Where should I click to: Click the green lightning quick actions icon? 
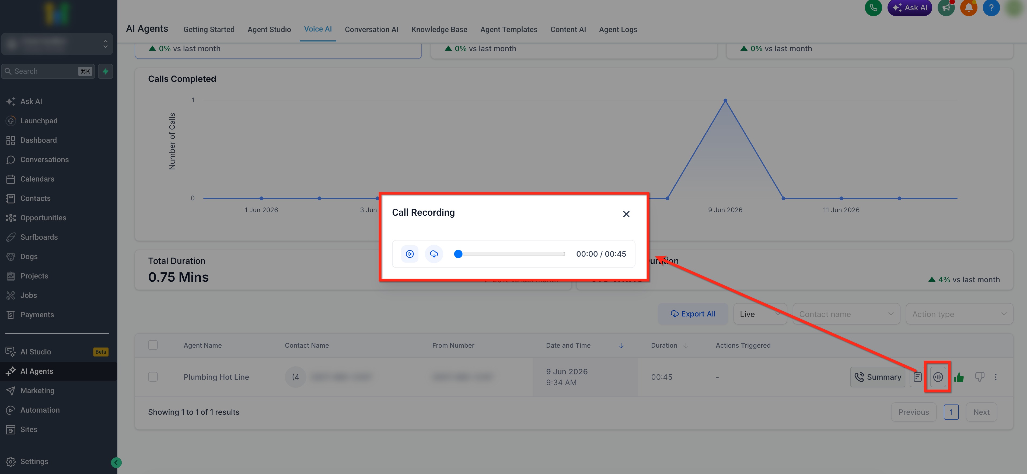105,71
